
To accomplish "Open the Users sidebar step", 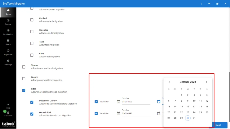I will (x=8, y=42).
